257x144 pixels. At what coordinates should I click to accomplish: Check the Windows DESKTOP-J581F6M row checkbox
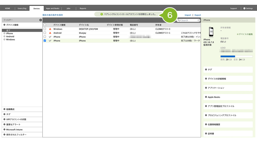click(x=45, y=29)
